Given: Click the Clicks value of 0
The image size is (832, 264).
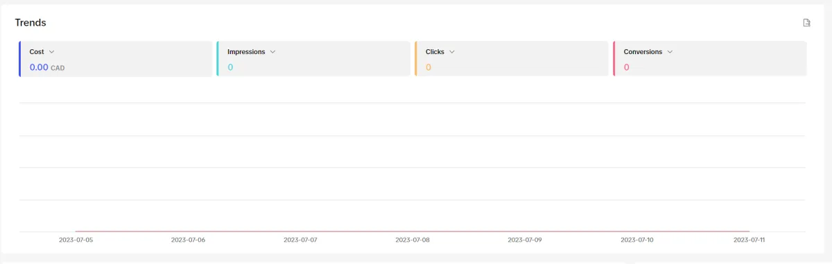Looking at the screenshot, I should 428,67.
